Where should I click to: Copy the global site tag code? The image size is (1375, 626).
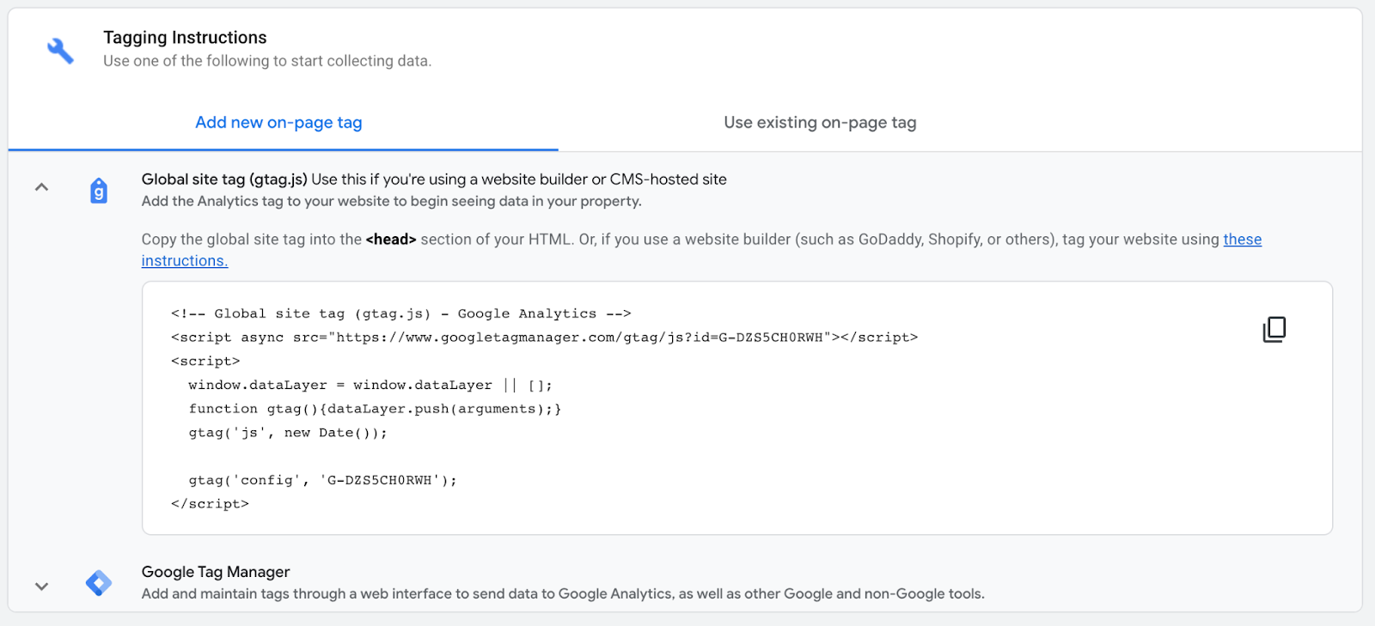1274,330
